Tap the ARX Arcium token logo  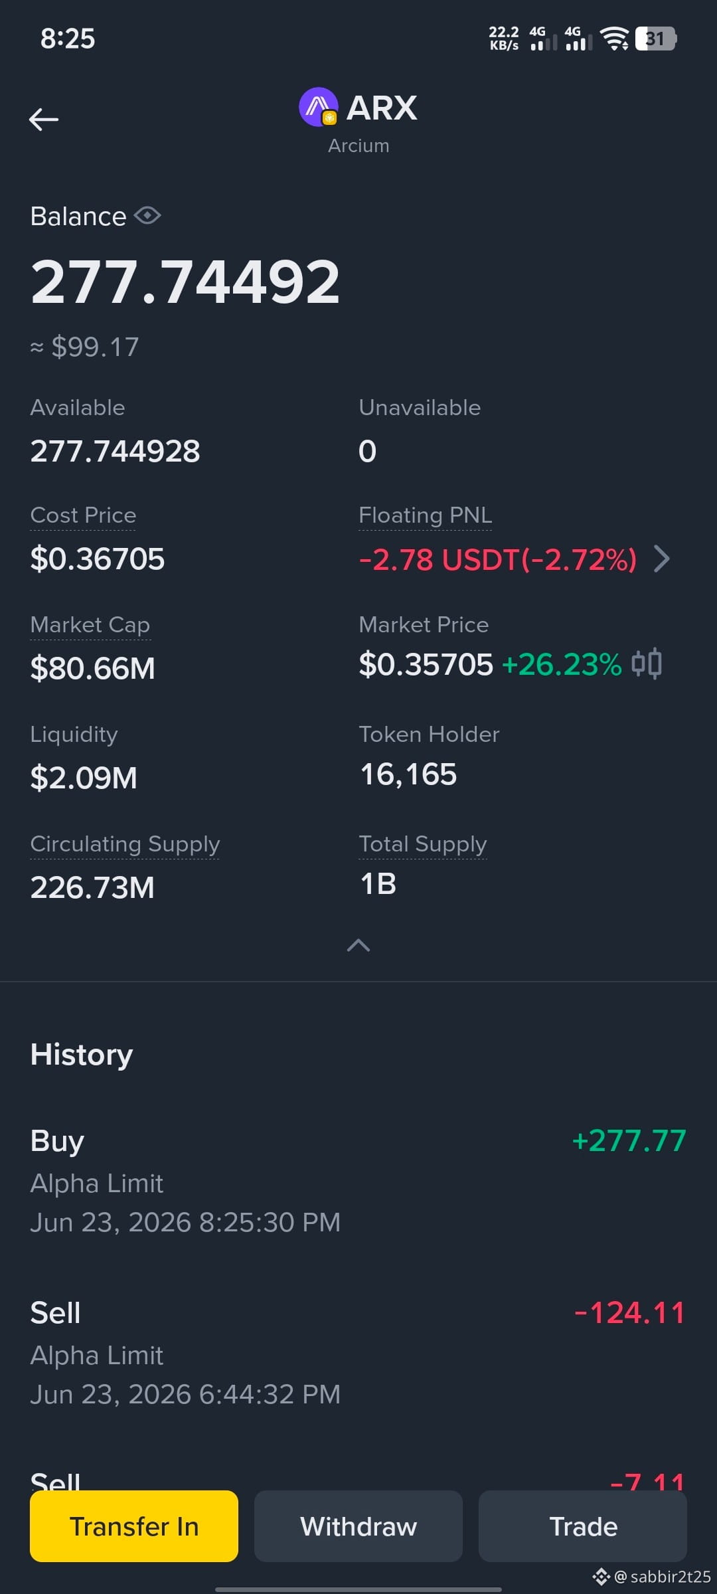click(x=319, y=107)
